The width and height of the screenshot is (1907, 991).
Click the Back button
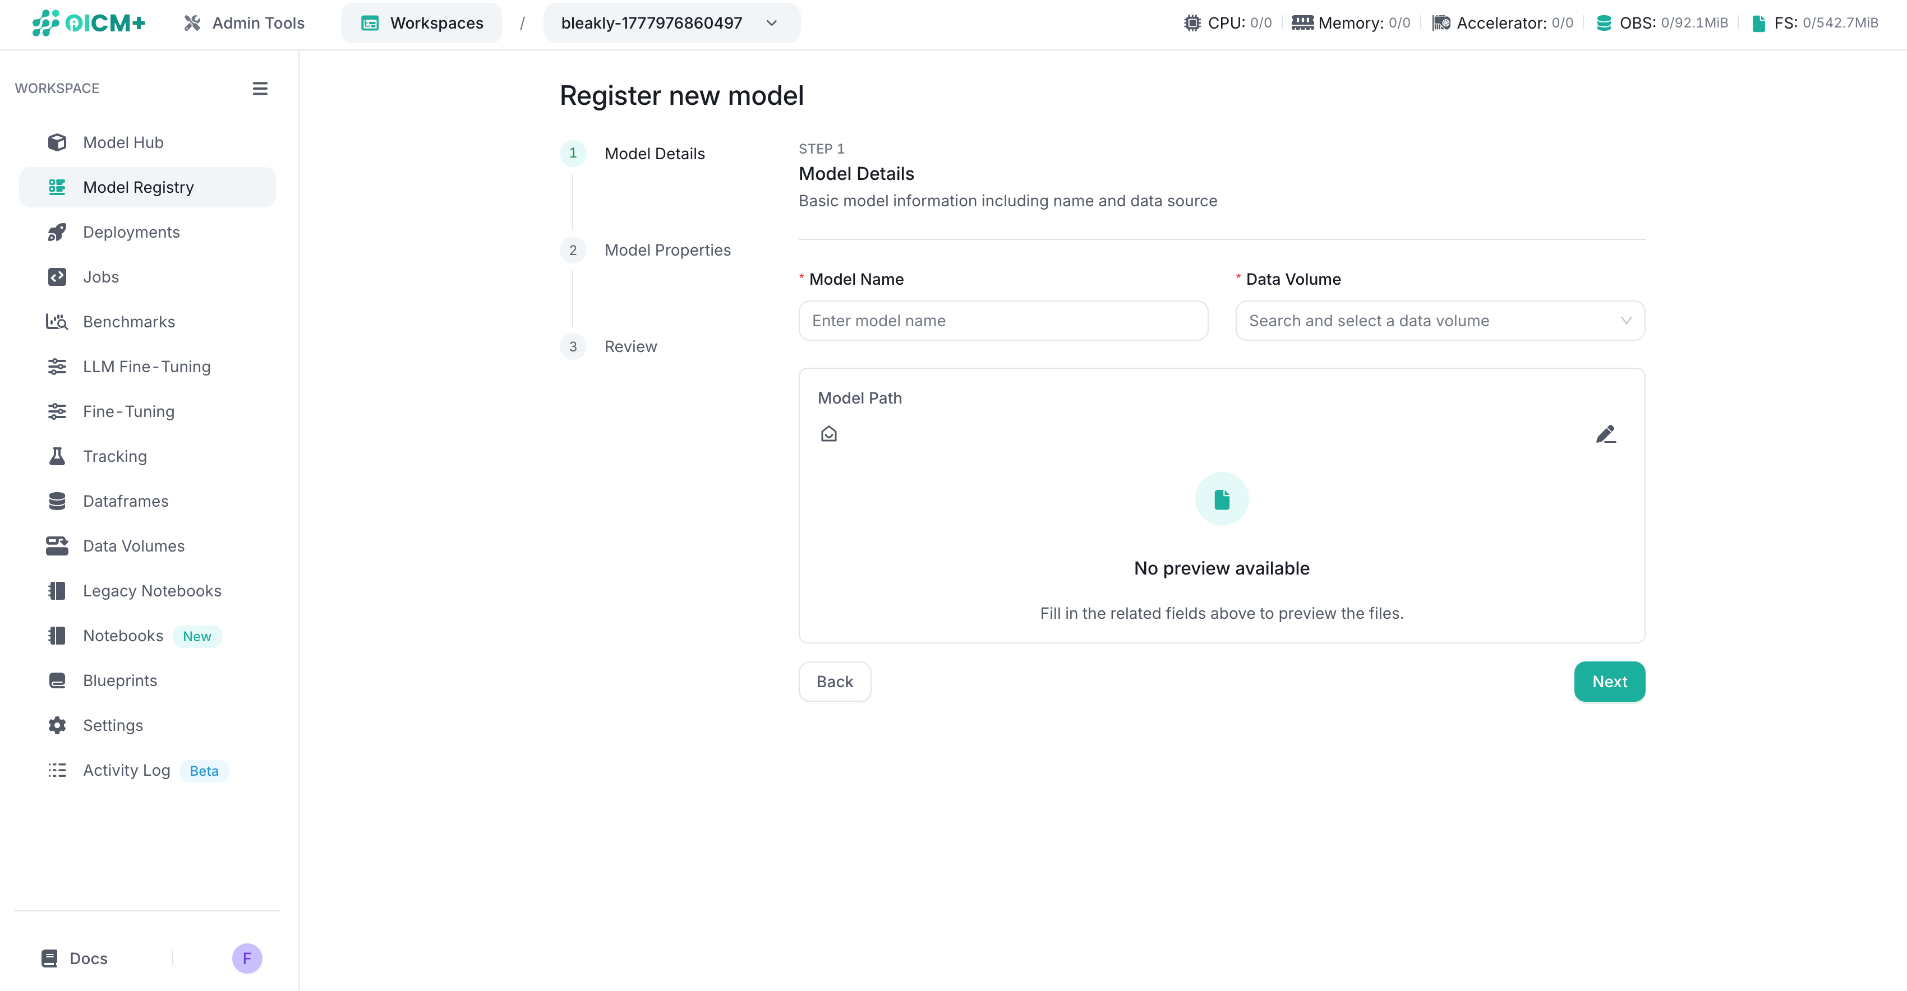835,681
